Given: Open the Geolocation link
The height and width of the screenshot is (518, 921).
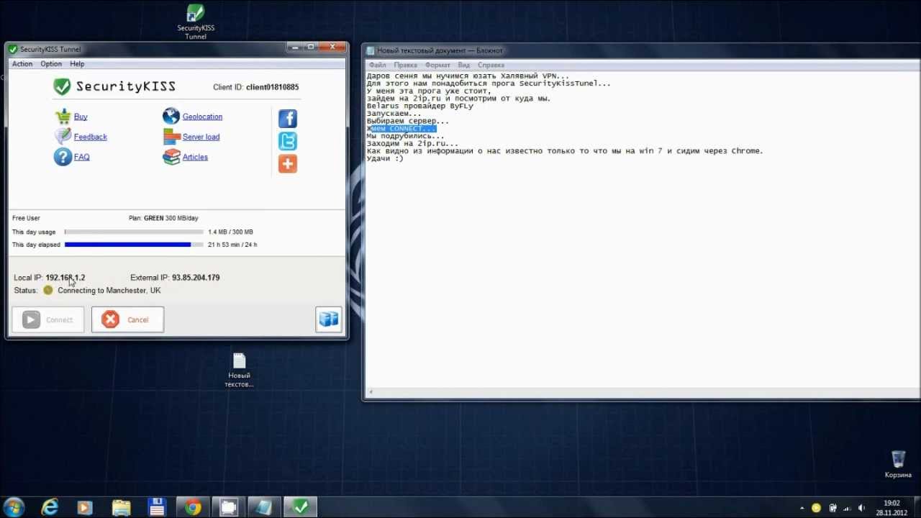Looking at the screenshot, I should coord(202,117).
